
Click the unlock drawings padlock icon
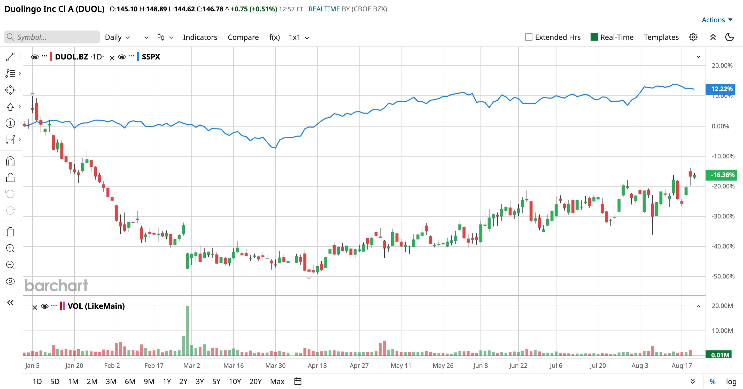[x=10, y=178]
